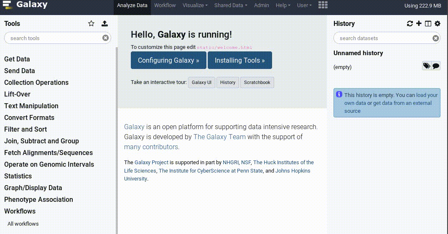Click the Configuring Galaxy button
Image resolution: width=448 pixels, height=234 pixels.
(168, 60)
